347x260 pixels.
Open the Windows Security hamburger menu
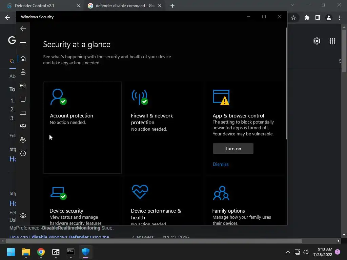point(23,42)
